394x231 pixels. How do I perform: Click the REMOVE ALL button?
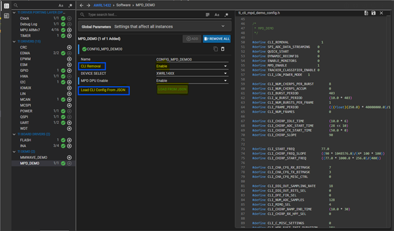217,39
